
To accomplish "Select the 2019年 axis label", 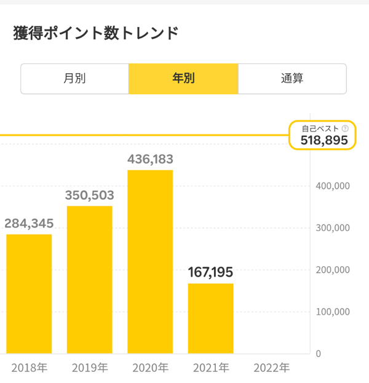I will click(x=90, y=368).
